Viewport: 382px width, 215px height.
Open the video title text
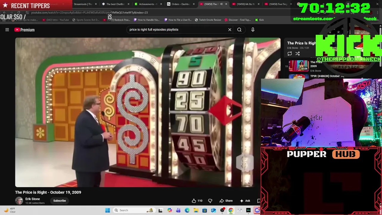click(x=48, y=192)
